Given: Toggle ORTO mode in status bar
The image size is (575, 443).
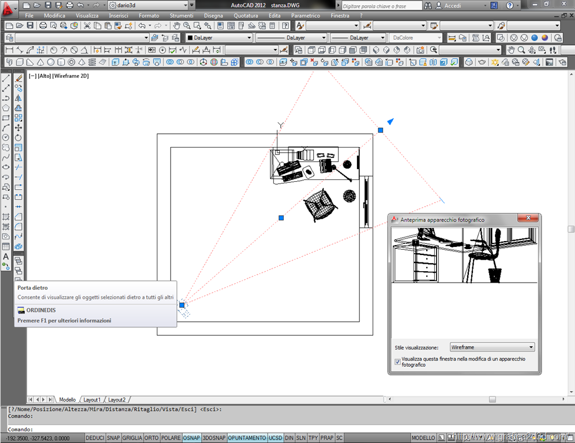Looking at the screenshot, I should point(152,438).
